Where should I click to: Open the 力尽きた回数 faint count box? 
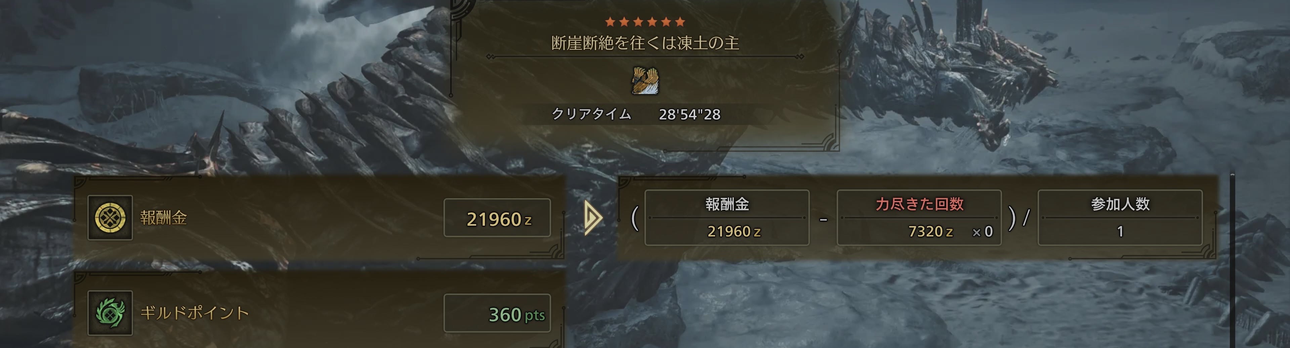pos(919,218)
